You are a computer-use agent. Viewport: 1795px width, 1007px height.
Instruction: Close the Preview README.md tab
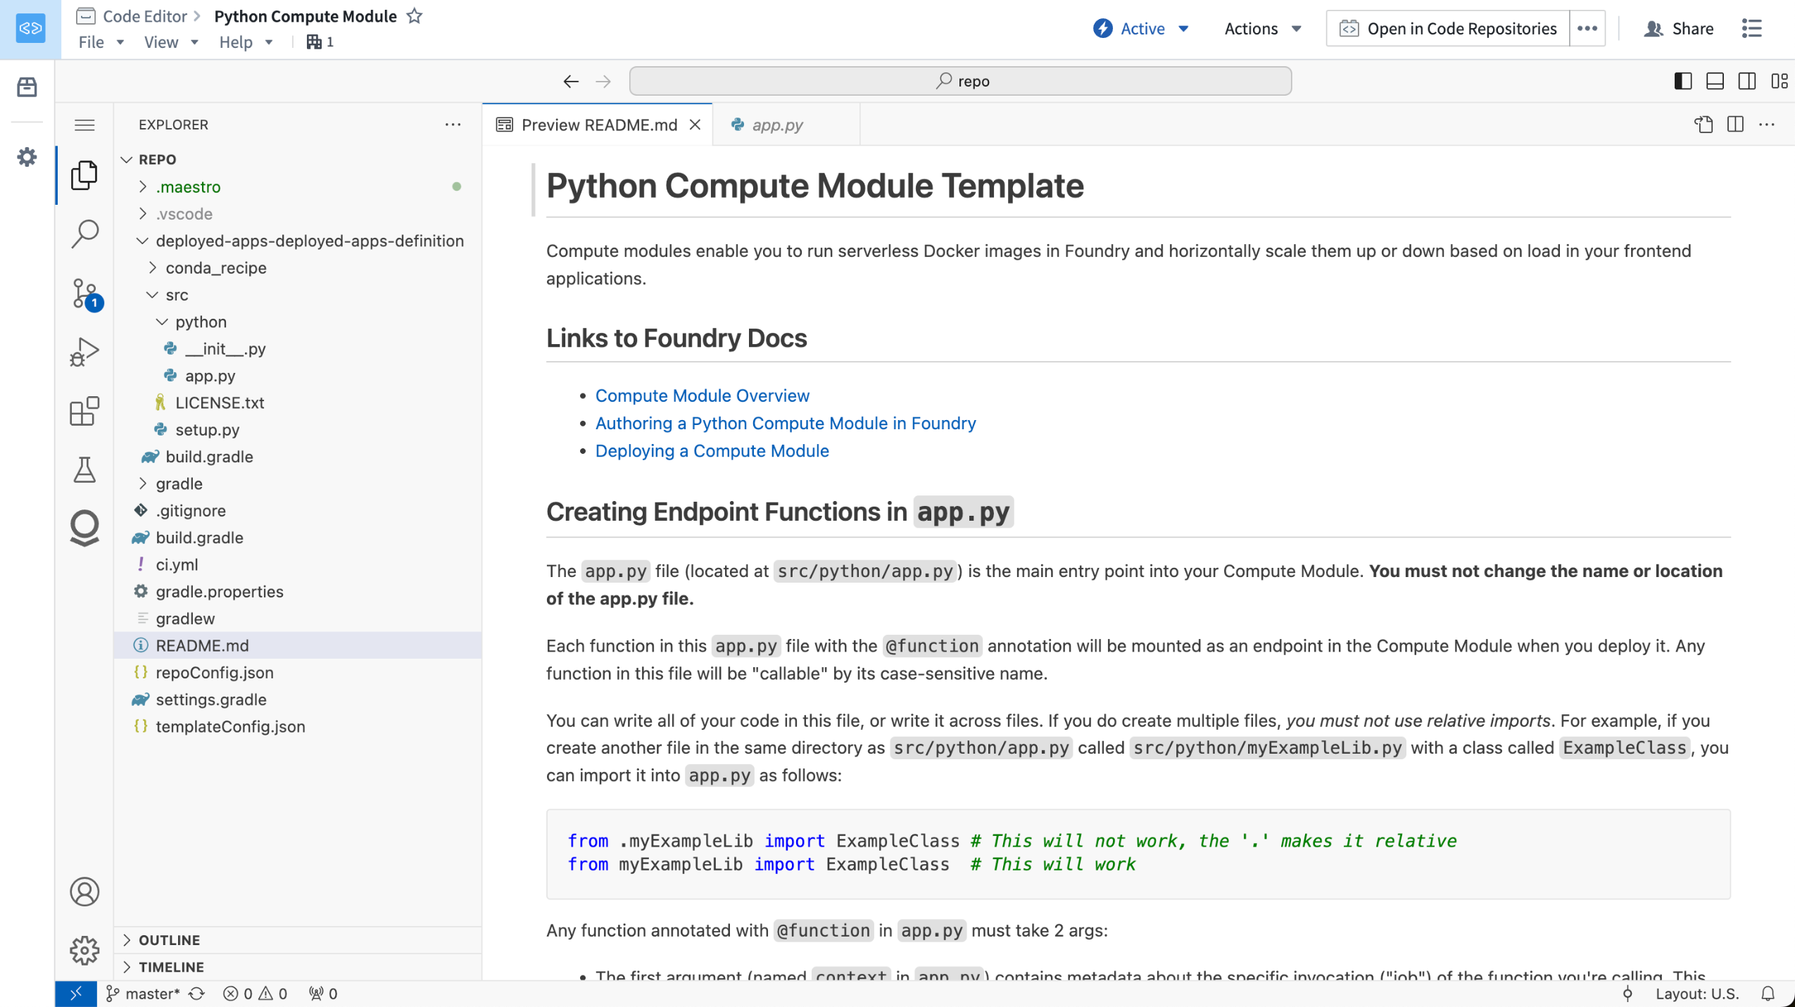pos(695,125)
